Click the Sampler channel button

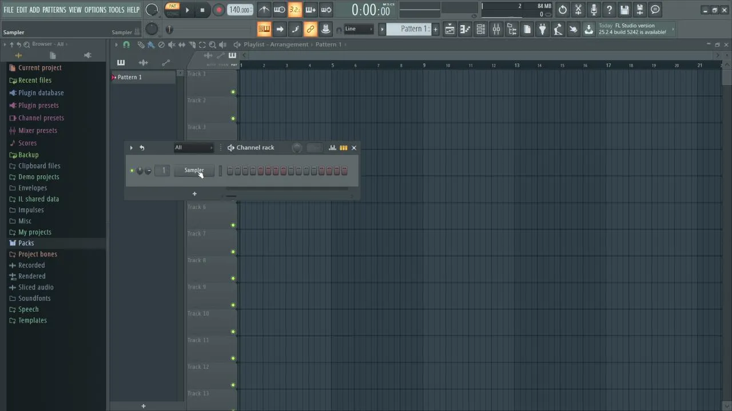click(194, 170)
